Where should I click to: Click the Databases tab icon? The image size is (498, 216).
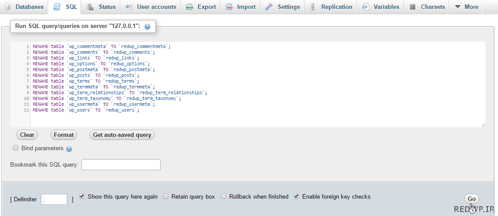coord(7,7)
